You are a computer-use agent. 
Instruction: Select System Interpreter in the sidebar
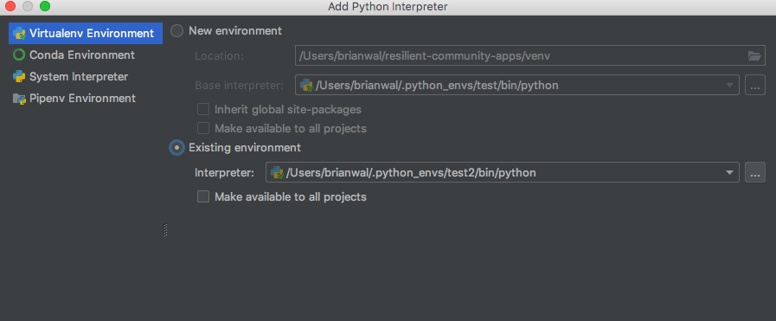pyautogui.click(x=79, y=77)
